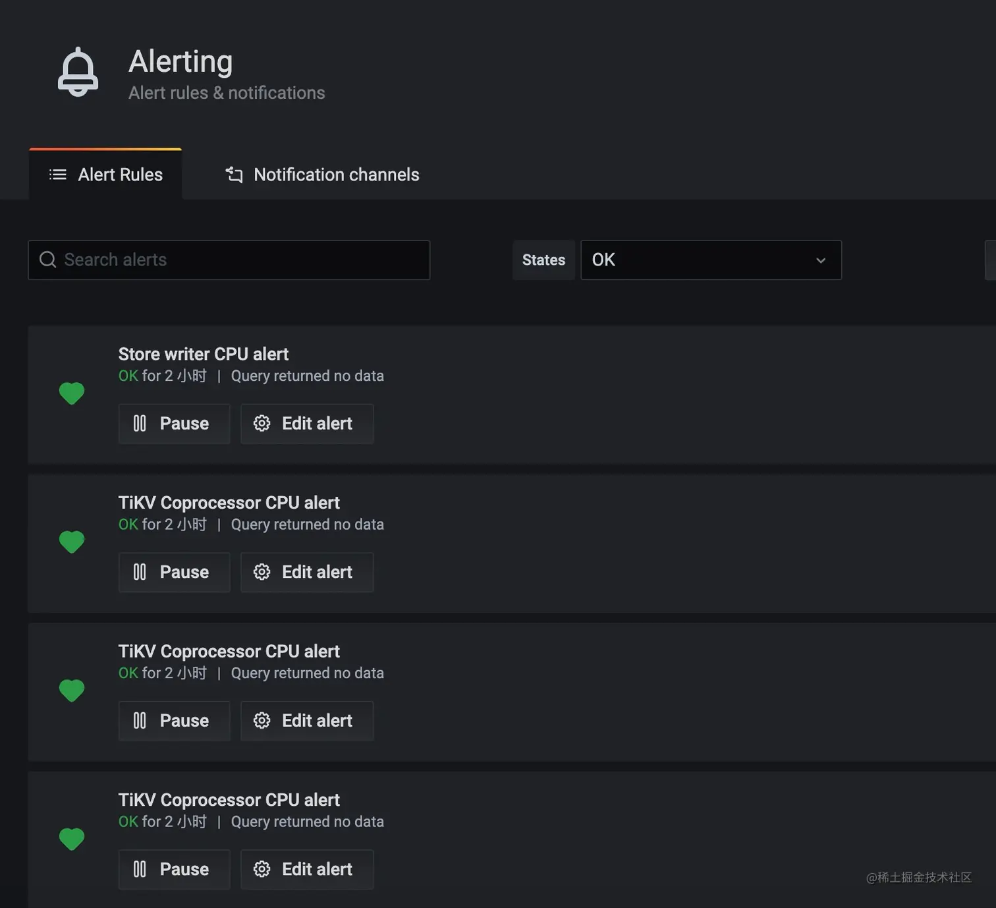Edit the last TiKV Coprocessor CPU alert
The height and width of the screenshot is (908, 996).
[307, 869]
